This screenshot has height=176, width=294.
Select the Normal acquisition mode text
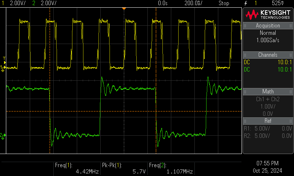268,33
